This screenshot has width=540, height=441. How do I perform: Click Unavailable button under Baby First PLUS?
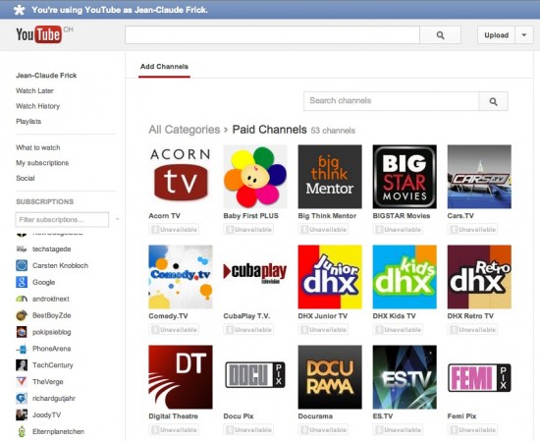pos(248,230)
